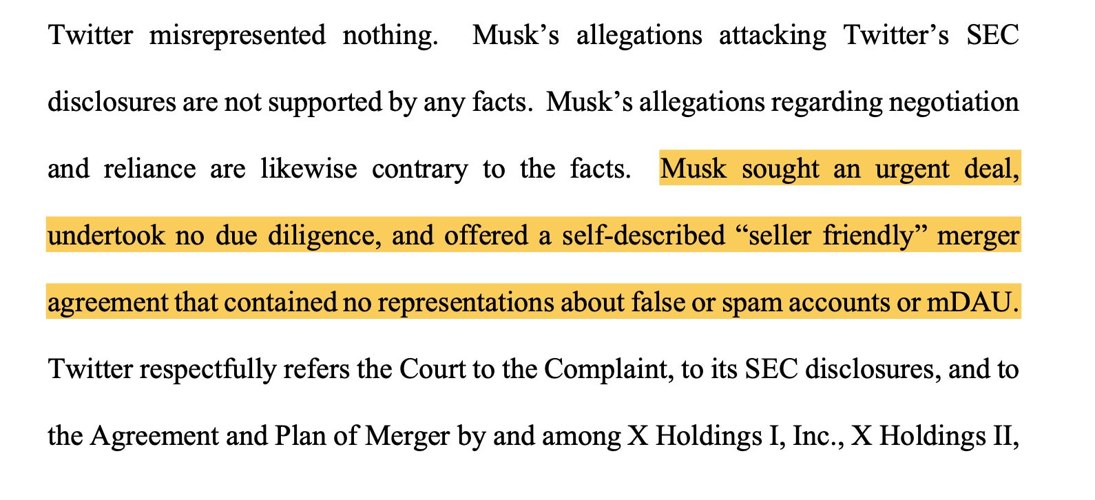Click the word "negotiation" in the text

coord(954,102)
